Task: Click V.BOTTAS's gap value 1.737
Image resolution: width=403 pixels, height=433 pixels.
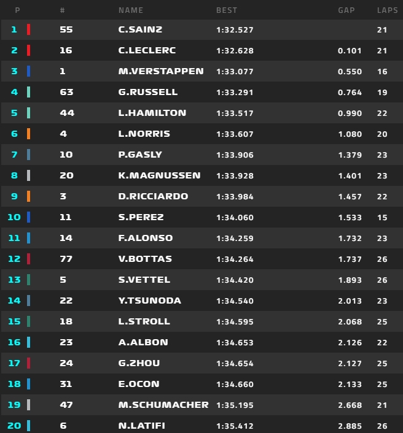Action: tap(349, 259)
